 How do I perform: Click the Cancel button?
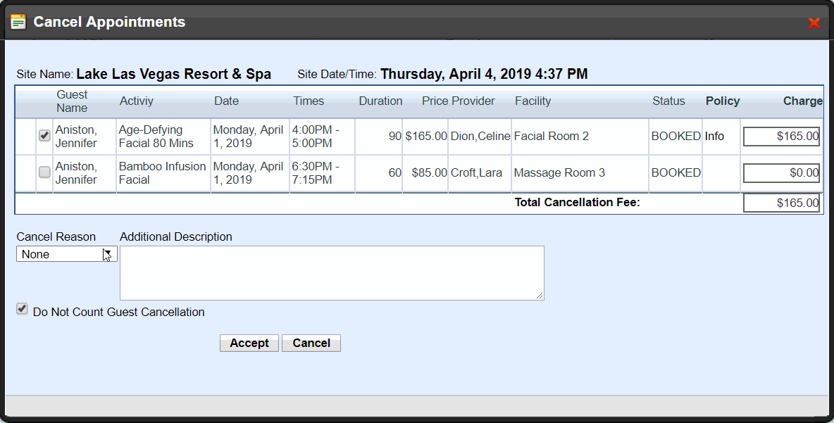tap(311, 343)
